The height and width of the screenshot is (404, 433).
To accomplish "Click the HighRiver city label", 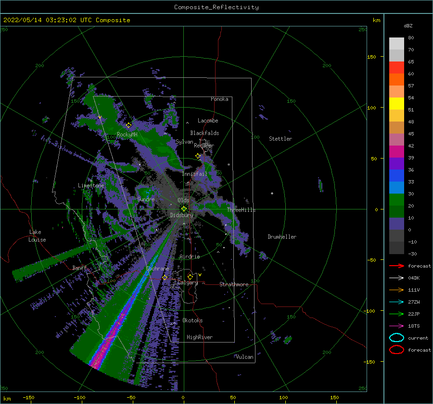I will [200, 337].
